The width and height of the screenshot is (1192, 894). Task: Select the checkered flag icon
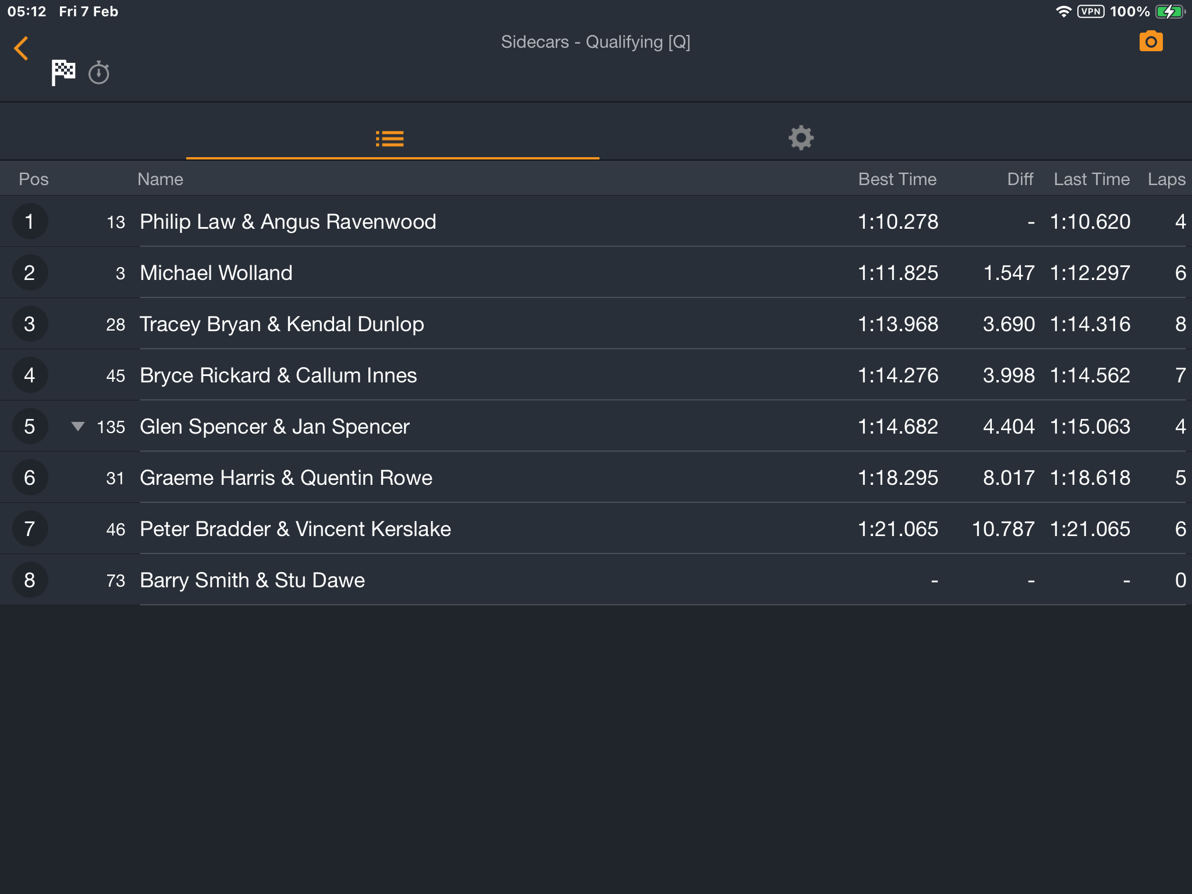click(63, 73)
